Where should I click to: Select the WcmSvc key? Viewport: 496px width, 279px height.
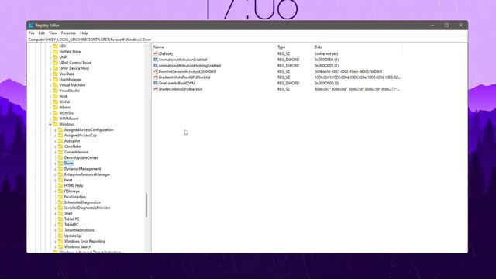[67, 113]
